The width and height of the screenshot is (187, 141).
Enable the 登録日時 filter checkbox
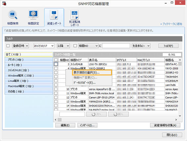coord(8,46)
